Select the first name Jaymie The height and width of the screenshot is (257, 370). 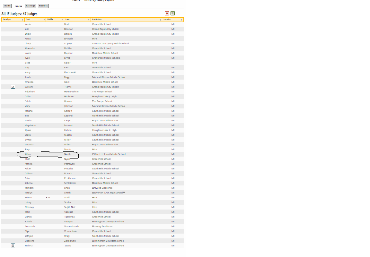(x=28, y=140)
